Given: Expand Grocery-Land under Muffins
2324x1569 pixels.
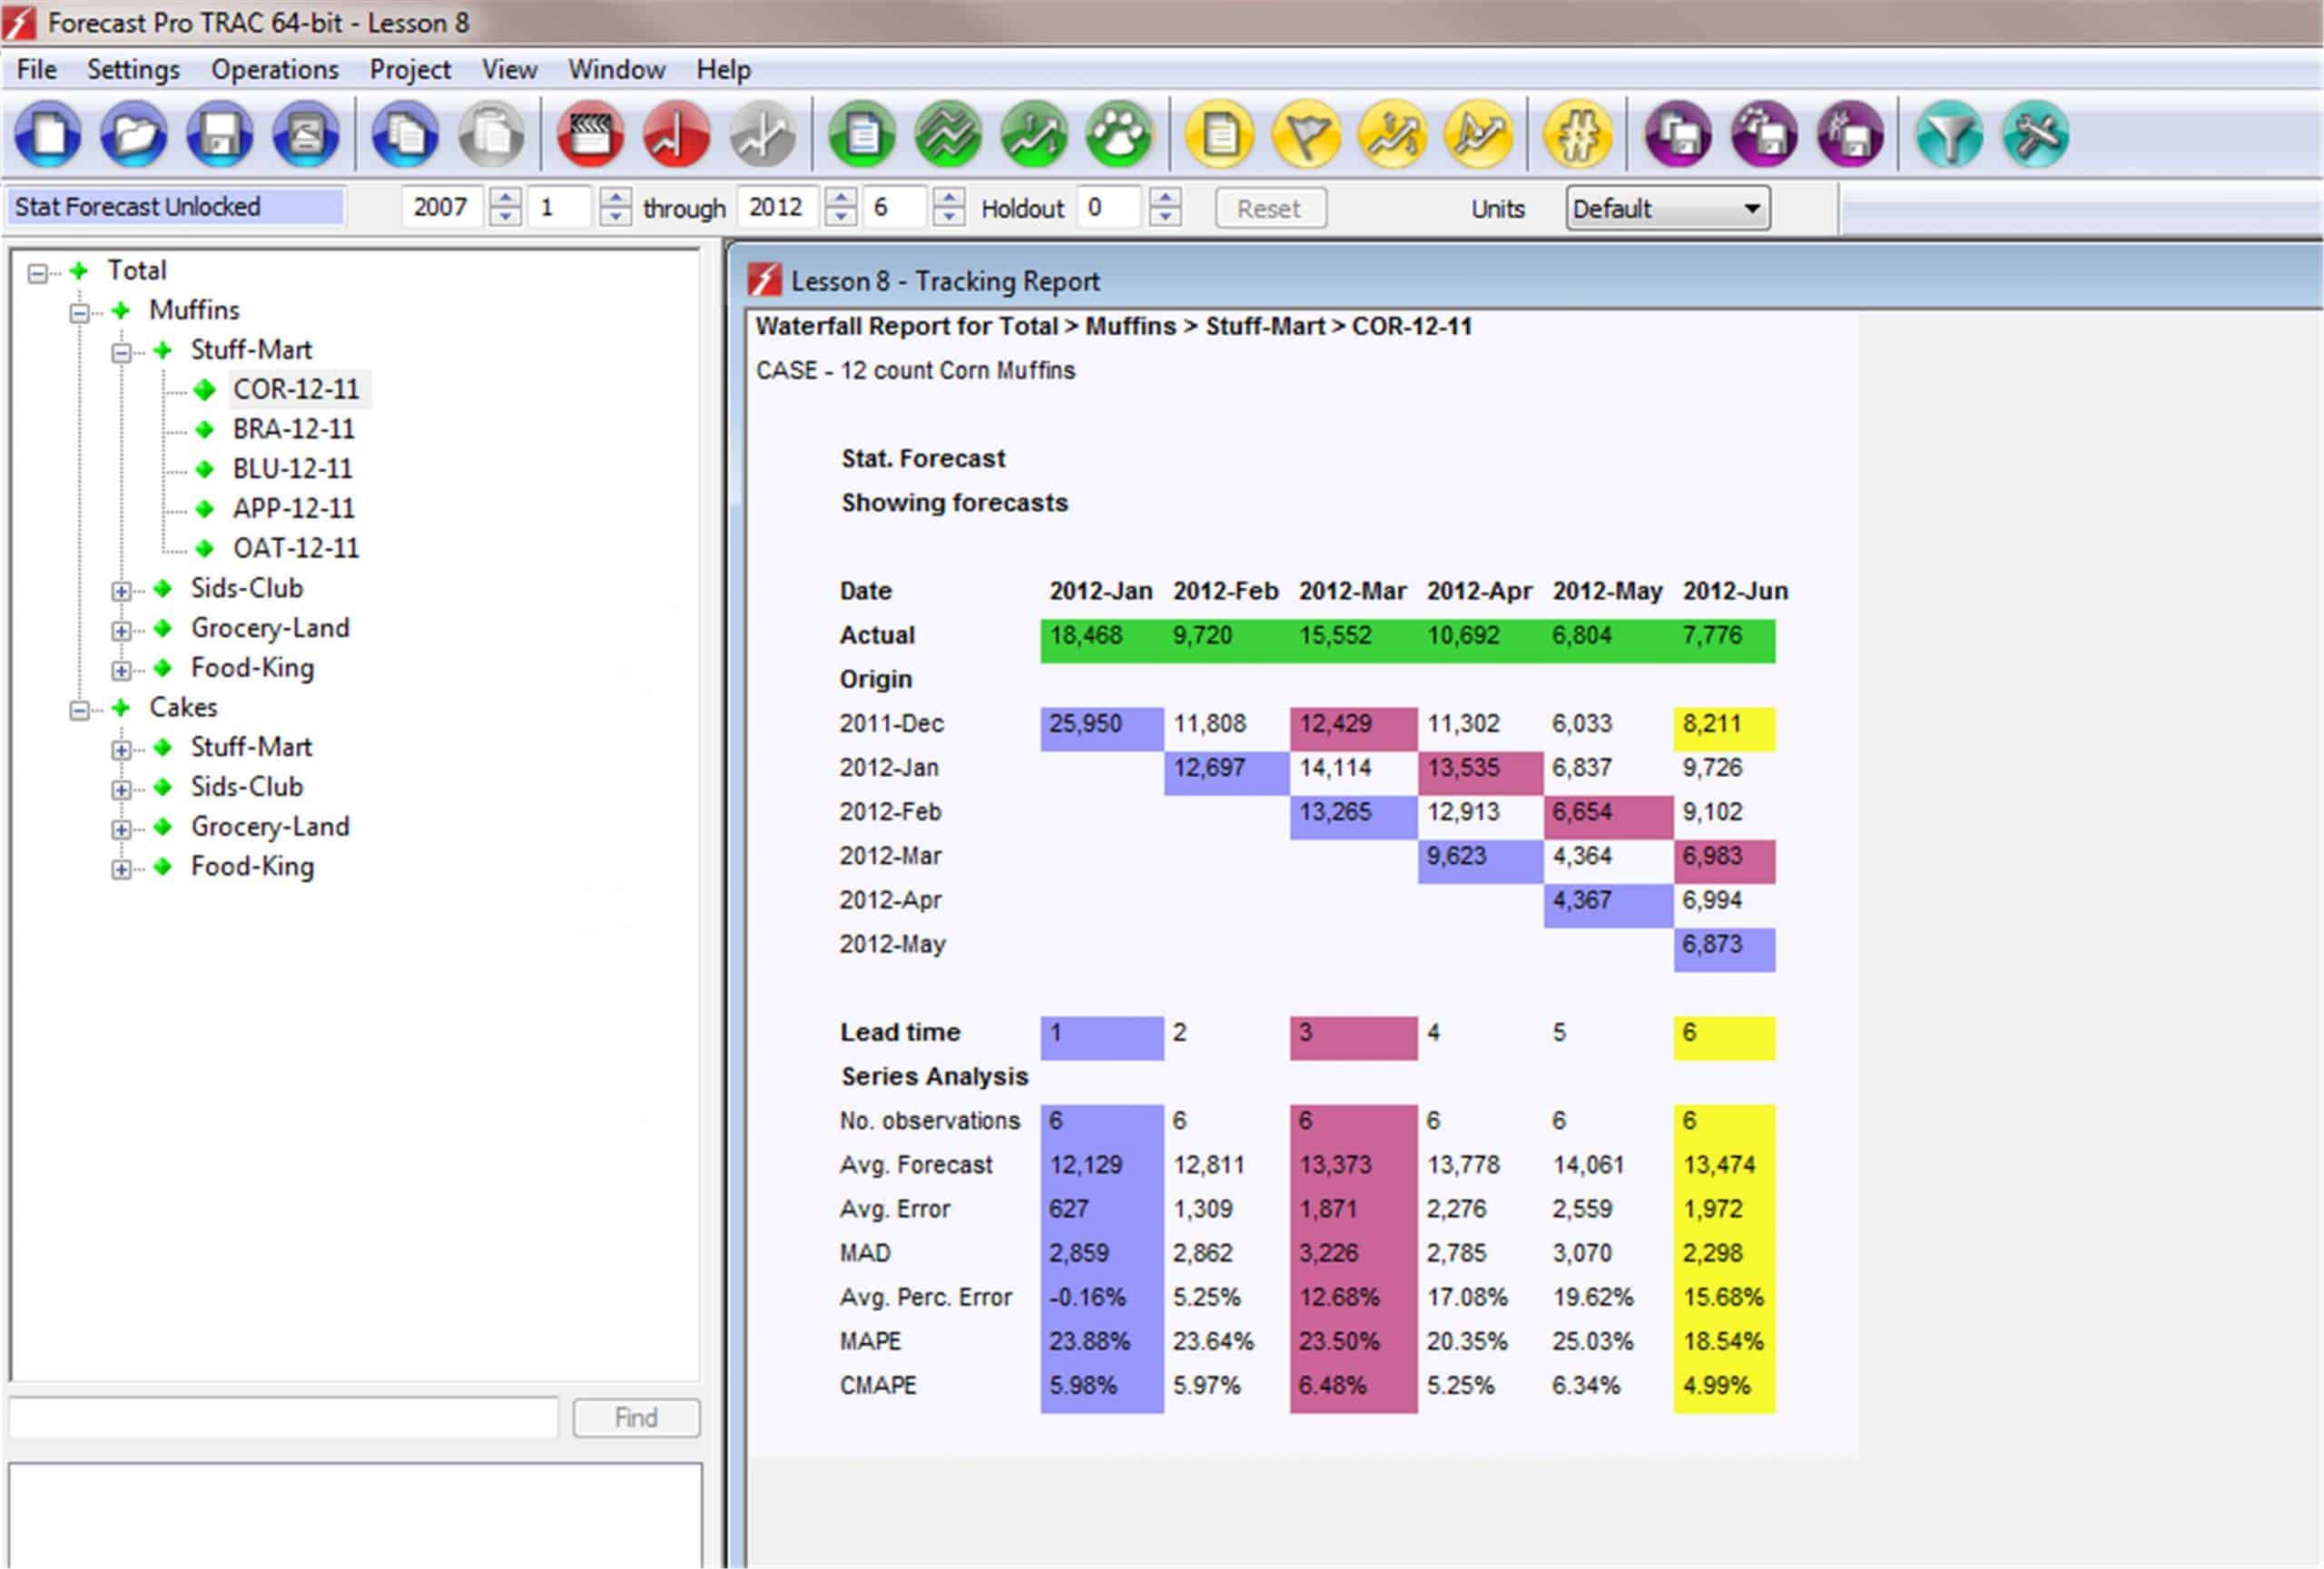Looking at the screenshot, I should (121, 631).
